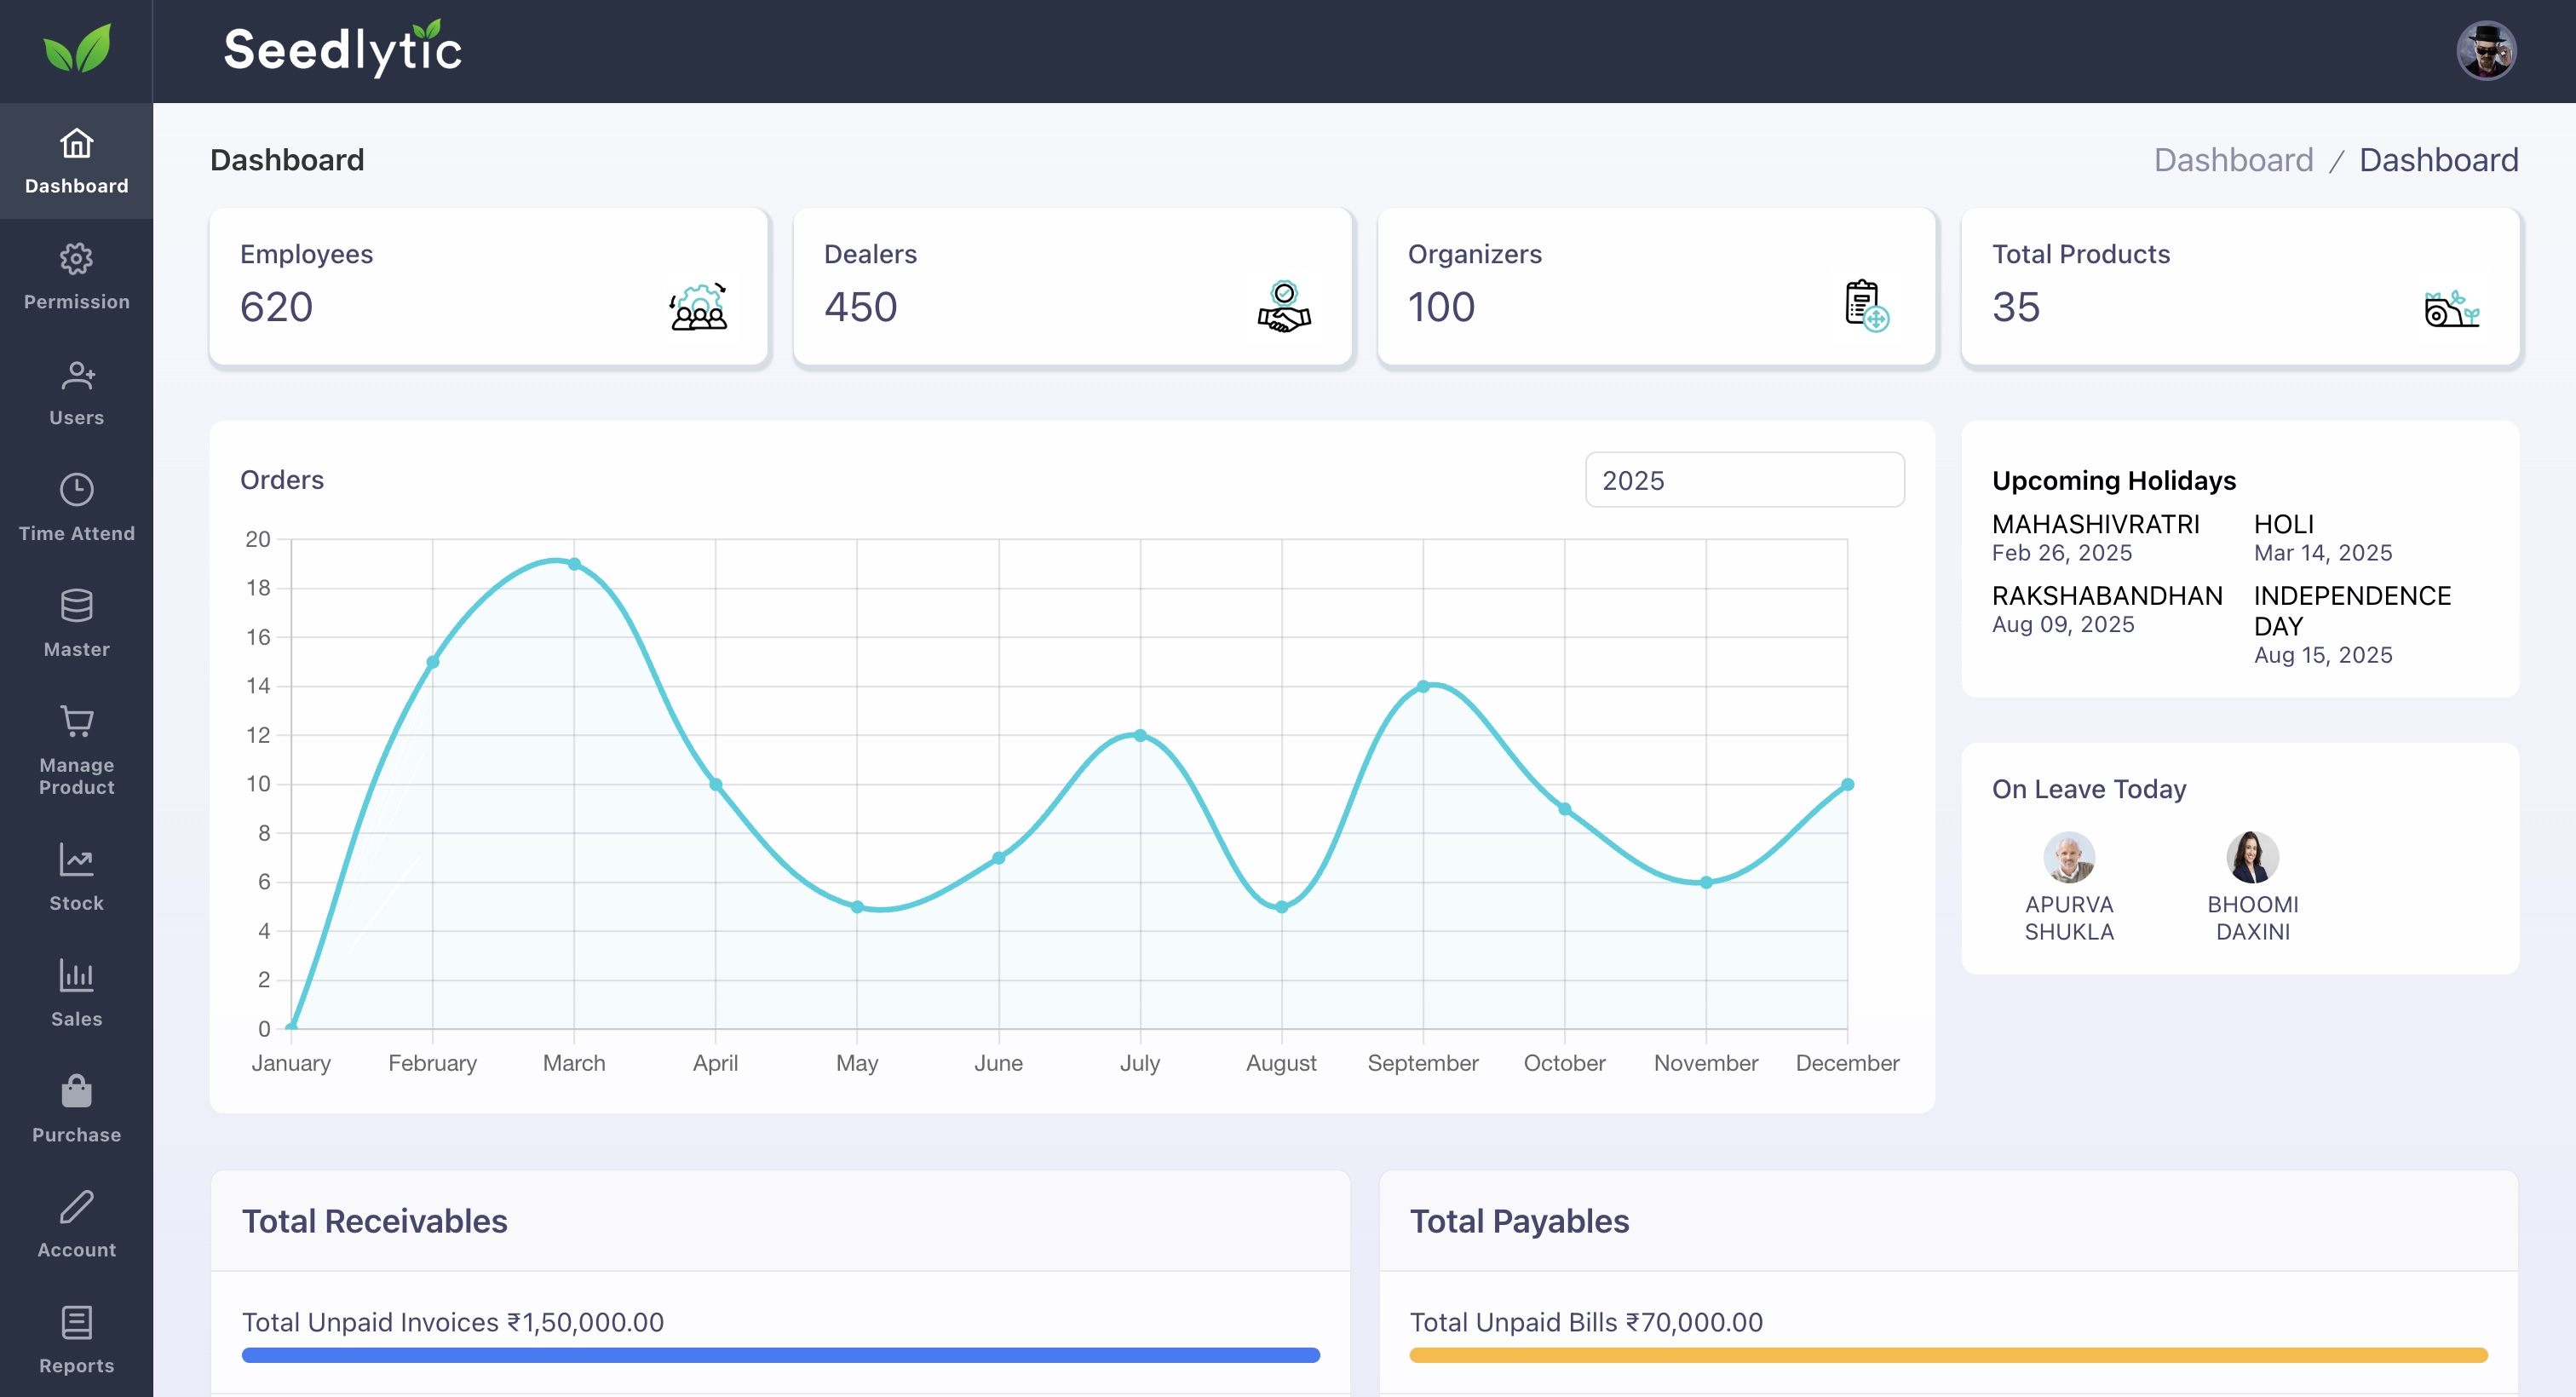
Task: Click the Total Receivables heading
Action: (x=374, y=1221)
